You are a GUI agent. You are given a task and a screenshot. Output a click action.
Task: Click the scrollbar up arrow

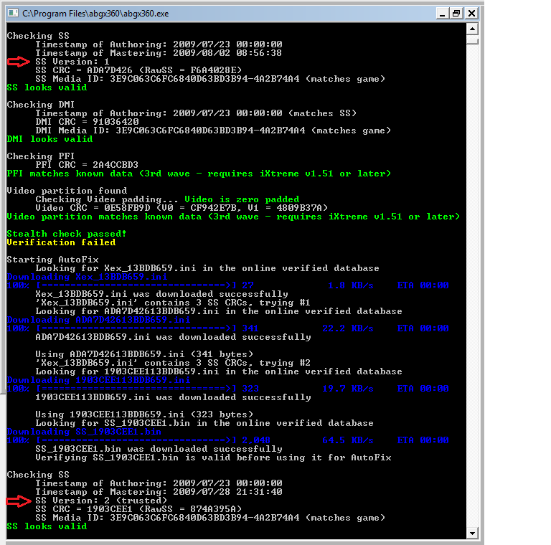(472, 29)
